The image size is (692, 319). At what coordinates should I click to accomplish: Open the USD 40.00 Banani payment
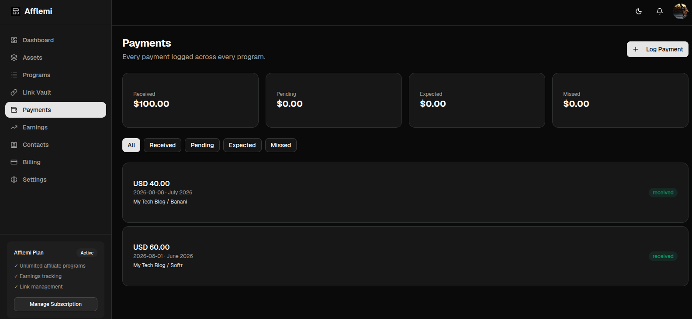pos(405,193)
